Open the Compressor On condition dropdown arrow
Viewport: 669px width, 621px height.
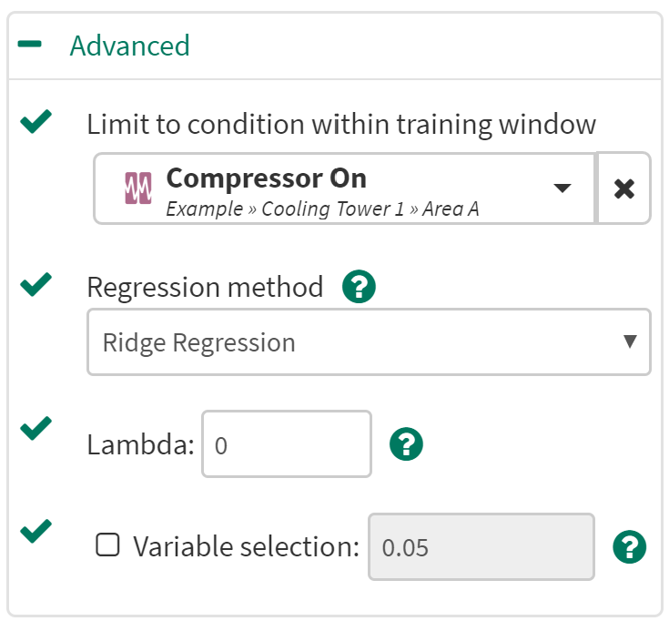coord(563,188)
